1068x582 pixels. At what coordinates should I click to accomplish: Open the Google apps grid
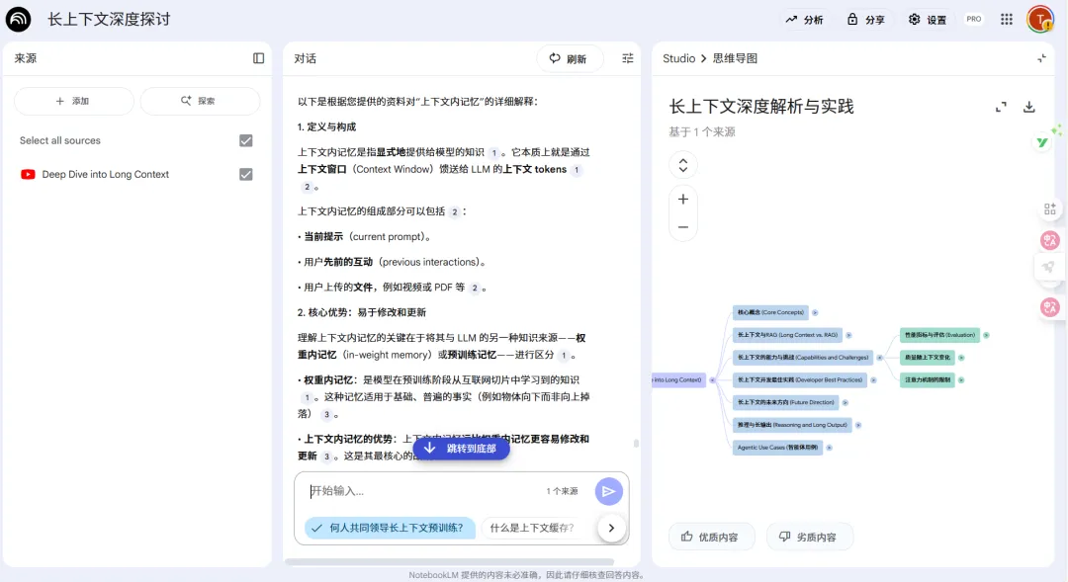(1007, 19)
